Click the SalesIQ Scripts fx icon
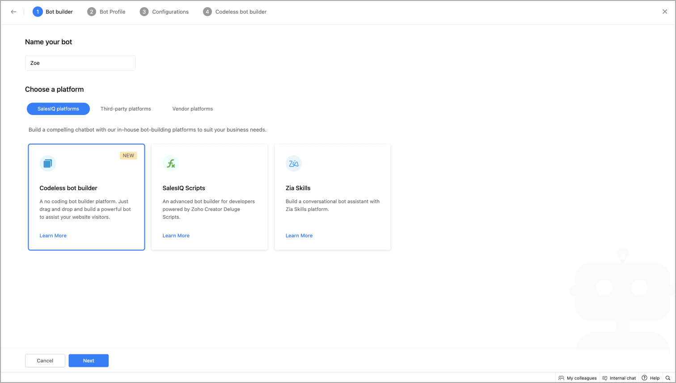This screenshot has height=383, width=676. click(171, 164)
